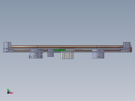
Task: Click the top-left hole on the white bracket
Action: [65, 54]
